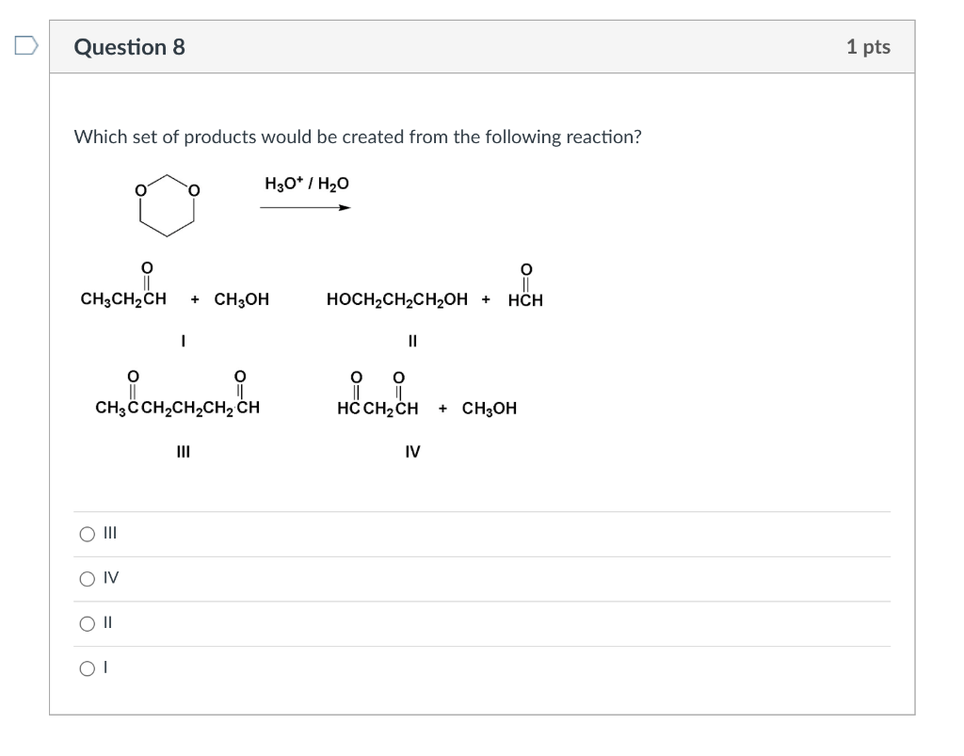Image resolution: width=964 pixels, height=756 pixels.
Task: Click the CH3CH2CH + CH3OH product set I
Action: click(x=174, y=298)
